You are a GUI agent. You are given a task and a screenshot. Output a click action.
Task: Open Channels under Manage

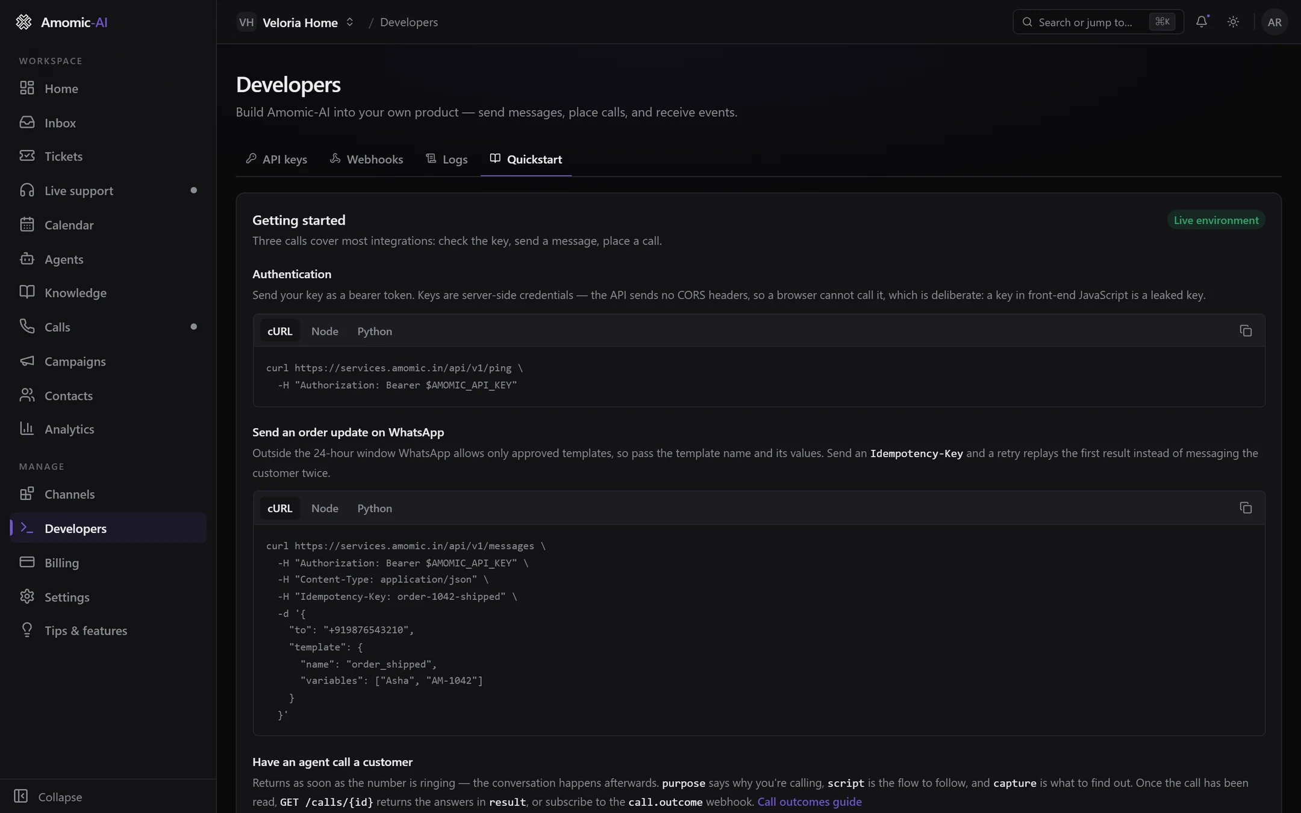(108, 494)
